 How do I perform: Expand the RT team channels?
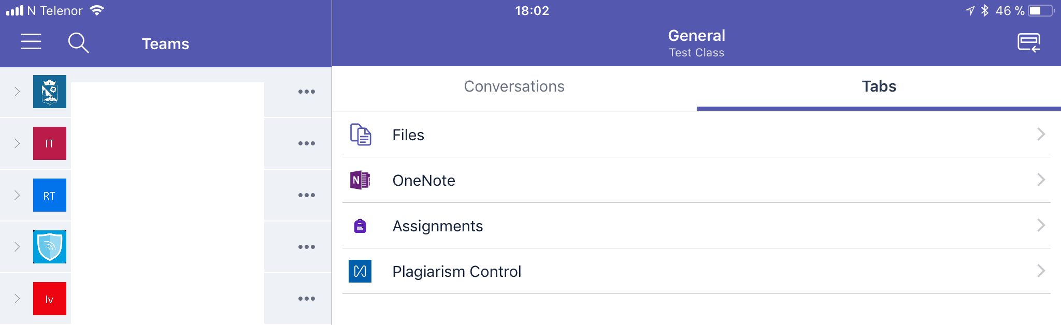click(17, 195)
